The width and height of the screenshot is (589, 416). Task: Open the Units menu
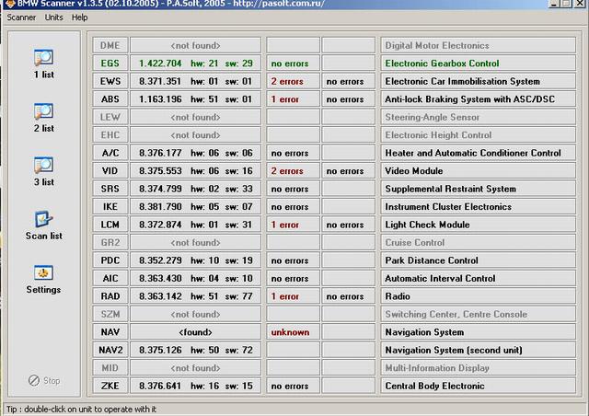pos(54,17)
